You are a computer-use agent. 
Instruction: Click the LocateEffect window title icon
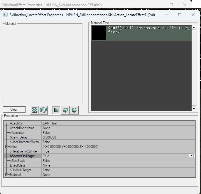[5, 15]
